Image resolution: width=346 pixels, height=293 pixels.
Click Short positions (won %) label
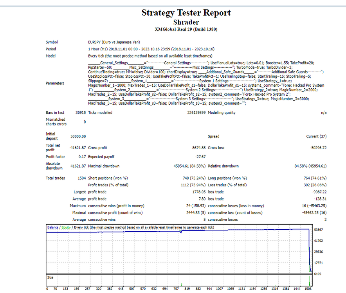[108, 178]
